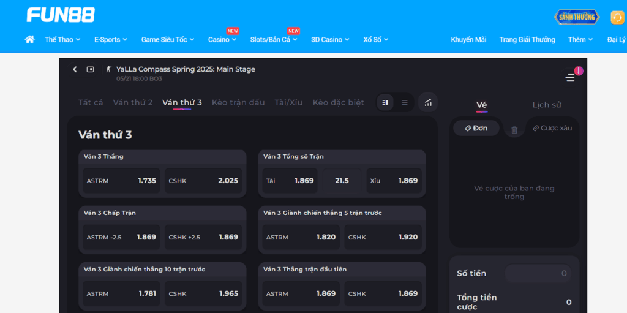Bet ASTRM 1.820 first to 5 rounds
The height and width of the screenshot is (313, 627).
301,237
